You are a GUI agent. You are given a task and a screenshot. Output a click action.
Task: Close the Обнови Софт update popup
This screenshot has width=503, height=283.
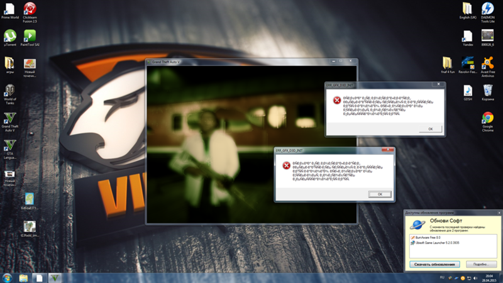tap(499, 213)
